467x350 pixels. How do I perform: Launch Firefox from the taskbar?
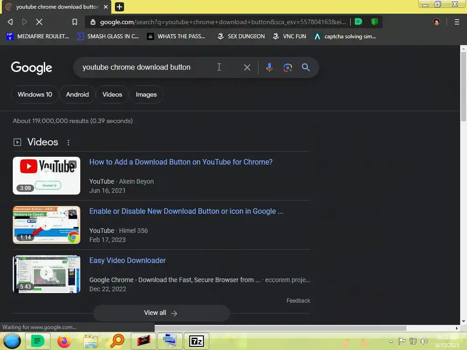point(64,341)
